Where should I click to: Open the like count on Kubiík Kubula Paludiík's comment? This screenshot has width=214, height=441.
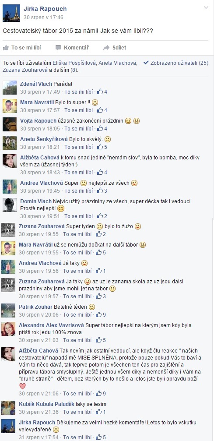101,412
